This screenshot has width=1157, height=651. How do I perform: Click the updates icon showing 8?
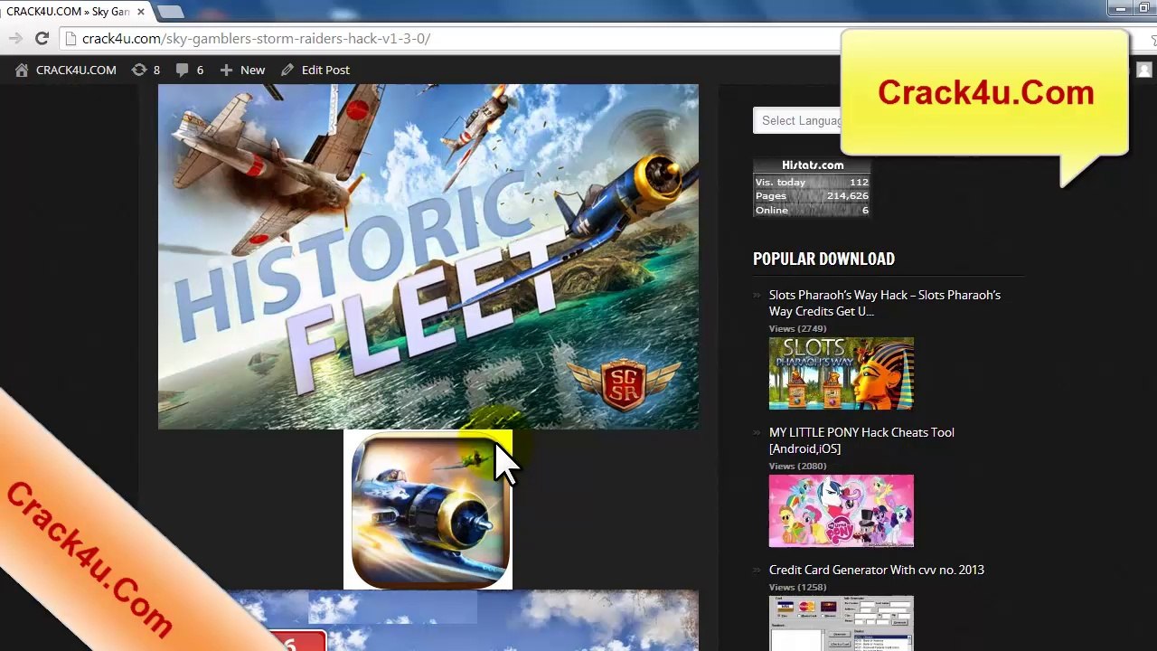pyautogui.click(x=146, y=70)
